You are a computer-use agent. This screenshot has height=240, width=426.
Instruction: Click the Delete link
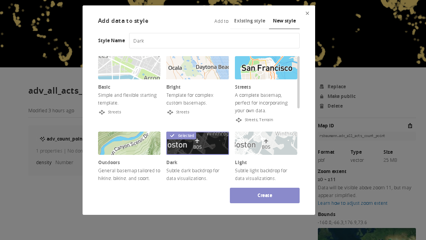coord(335,106)
